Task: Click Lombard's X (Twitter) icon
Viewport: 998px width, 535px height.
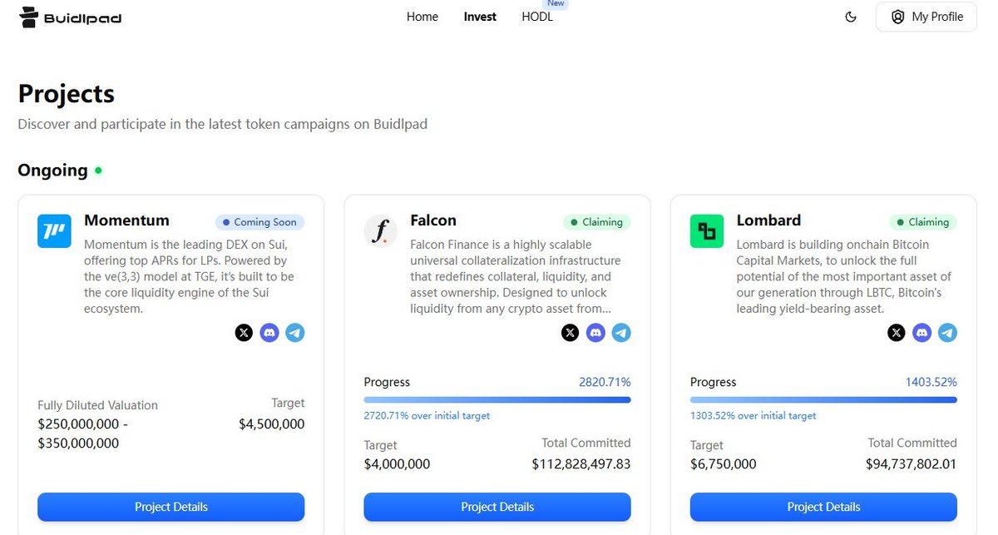Action: (x=896, y=333)
